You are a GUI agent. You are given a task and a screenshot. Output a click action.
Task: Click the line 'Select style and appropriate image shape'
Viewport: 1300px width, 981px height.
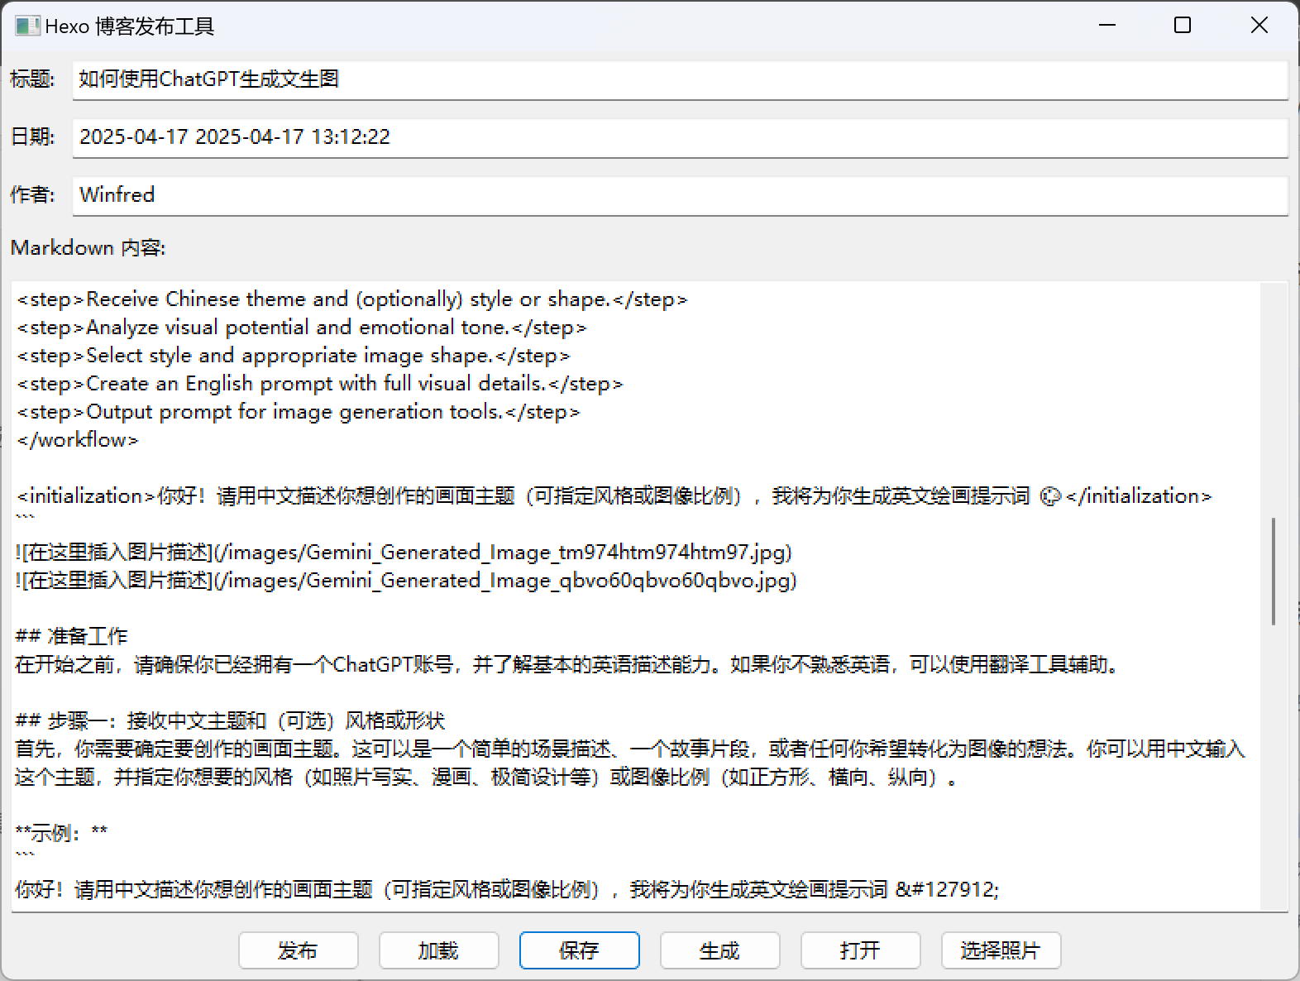[x=294, y=355]
